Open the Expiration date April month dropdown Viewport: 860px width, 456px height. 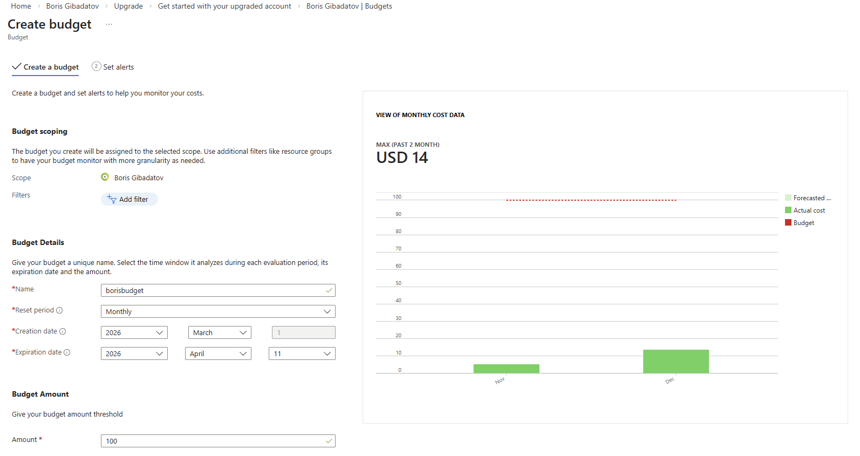click(x=218, y=353)
